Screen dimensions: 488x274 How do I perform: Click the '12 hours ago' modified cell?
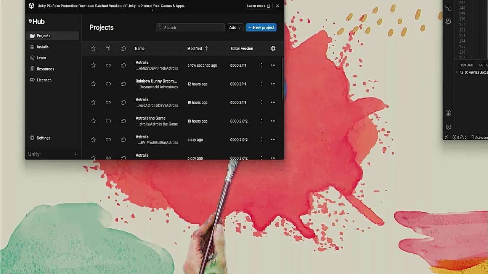tap(197, 84)
